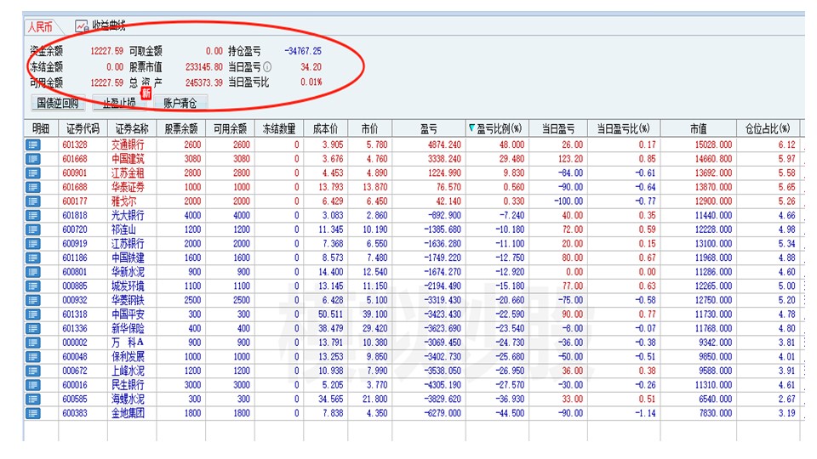This screenshot has width=817, height=459.
Task: Select stock name 万 科A
Action: pos(128,343)
